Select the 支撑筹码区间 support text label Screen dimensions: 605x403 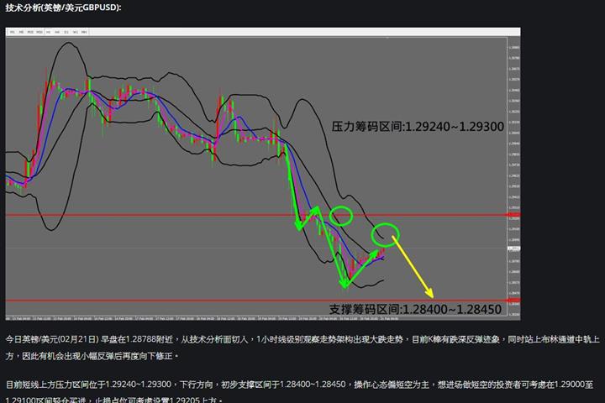tap(415, 309)
